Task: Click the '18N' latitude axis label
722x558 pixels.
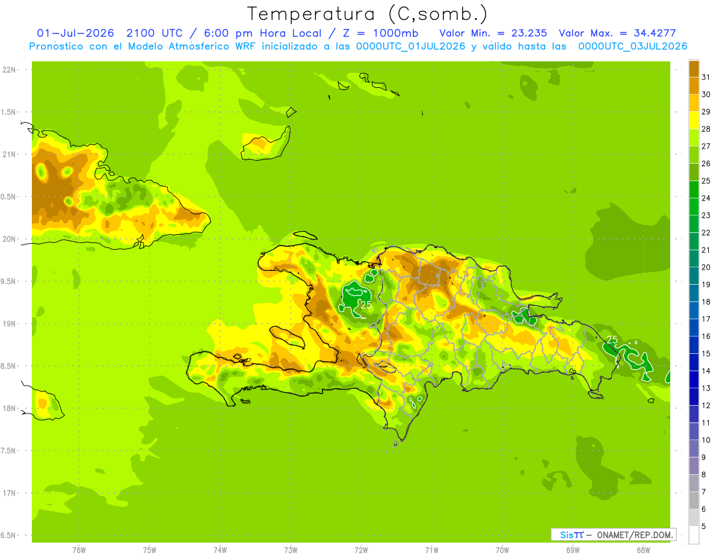Action: pyautogui.click(x=10, y=408)
